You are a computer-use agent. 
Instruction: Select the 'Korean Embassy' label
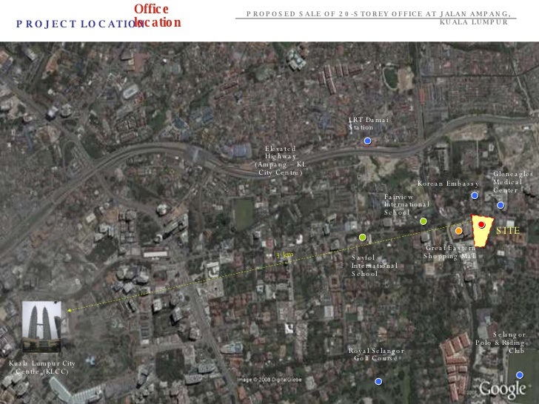(448, 184)
